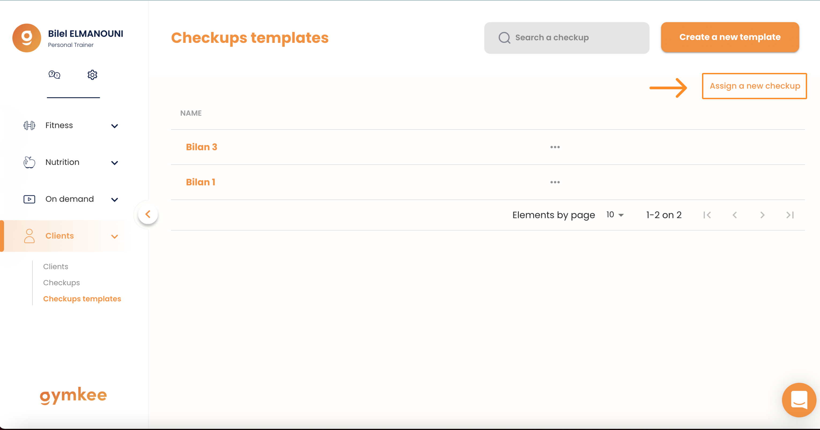This screenshot has width=820, height=430.
Task: Open the Clients submenu item
Action: click(x=56, y=266)
